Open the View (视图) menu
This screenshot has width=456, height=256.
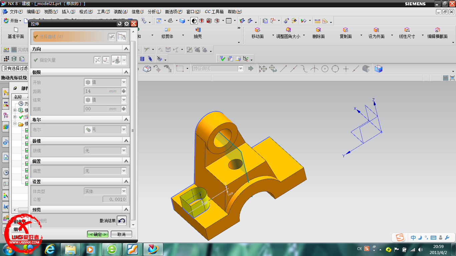51,12
